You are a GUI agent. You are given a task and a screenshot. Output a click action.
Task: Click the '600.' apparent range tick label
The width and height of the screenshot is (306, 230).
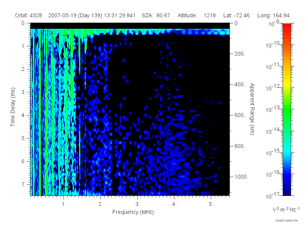click(240, 115)
